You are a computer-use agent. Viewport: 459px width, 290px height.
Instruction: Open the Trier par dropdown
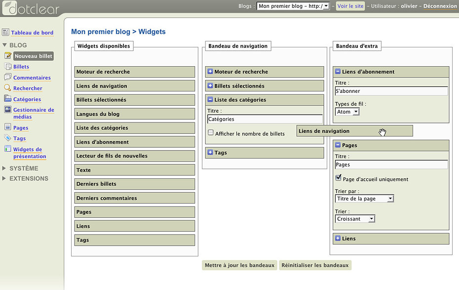point(364,199)
